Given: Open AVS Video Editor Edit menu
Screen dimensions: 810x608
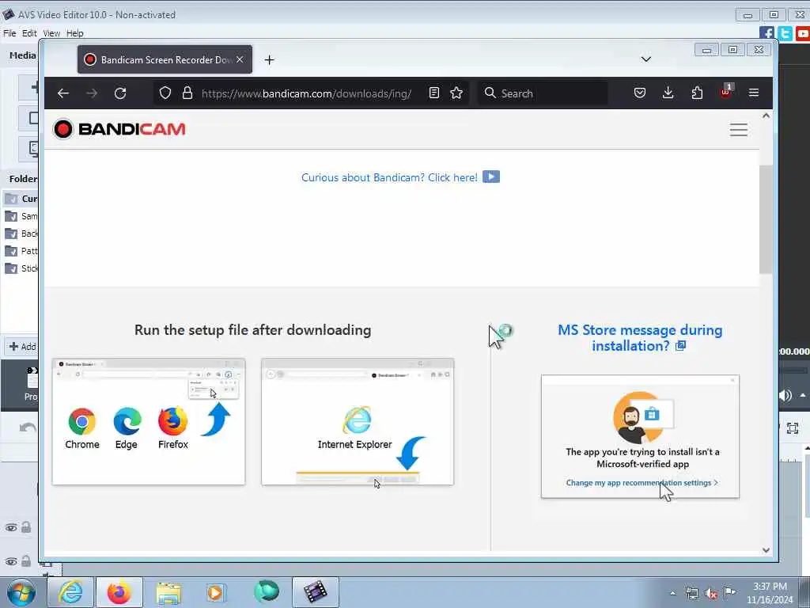Looking at the screenshot, I should (x=29, y=33).
